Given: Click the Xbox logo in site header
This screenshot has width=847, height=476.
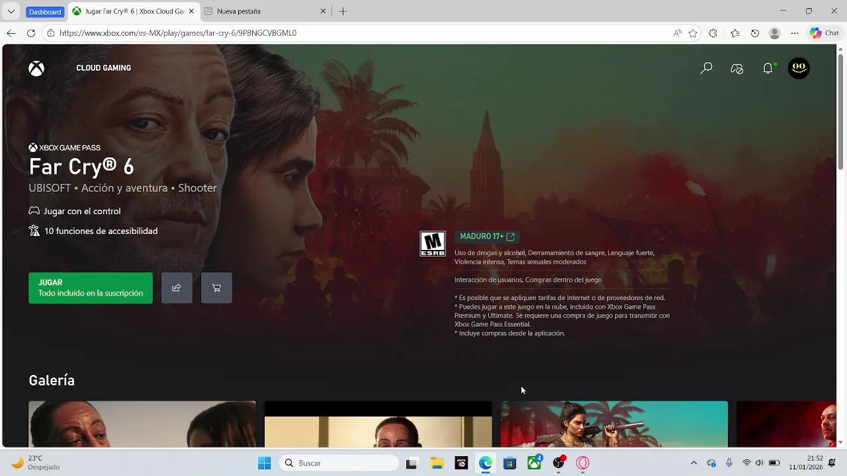Looking at the screenshot, I should (36, 68).
